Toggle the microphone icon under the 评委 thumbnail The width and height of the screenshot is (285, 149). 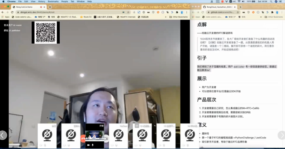[x=93, y=145]
